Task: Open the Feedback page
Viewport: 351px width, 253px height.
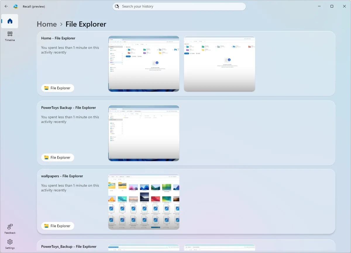Action: 10,229
